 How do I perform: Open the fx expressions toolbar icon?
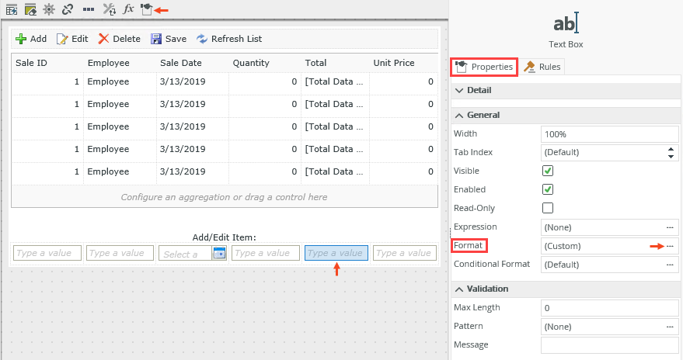(128, 9)
